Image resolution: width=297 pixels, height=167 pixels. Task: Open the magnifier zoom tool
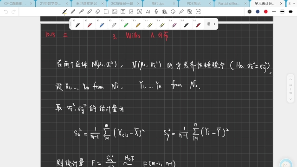point(164,12)
